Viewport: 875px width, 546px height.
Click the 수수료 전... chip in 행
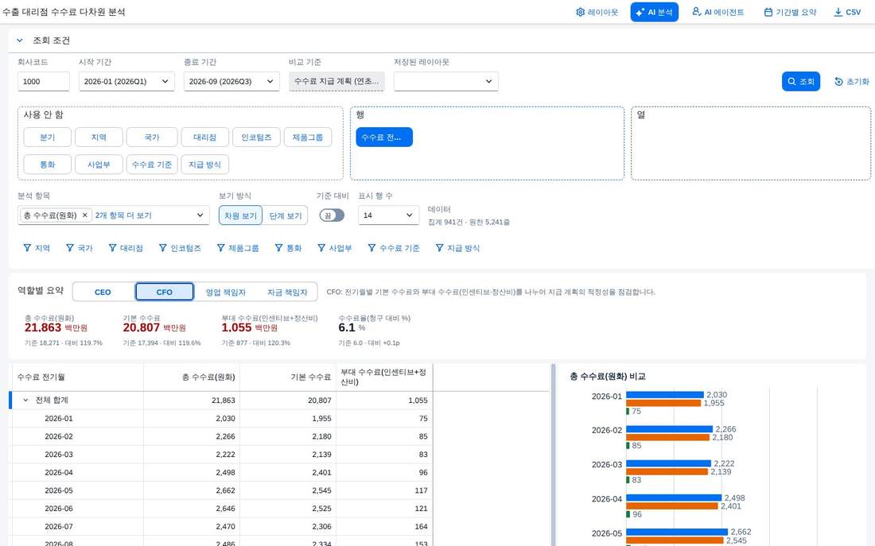click(x=384, y=137)
